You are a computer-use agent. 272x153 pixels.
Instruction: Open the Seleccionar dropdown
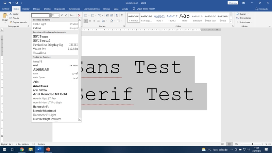point(244,22)
